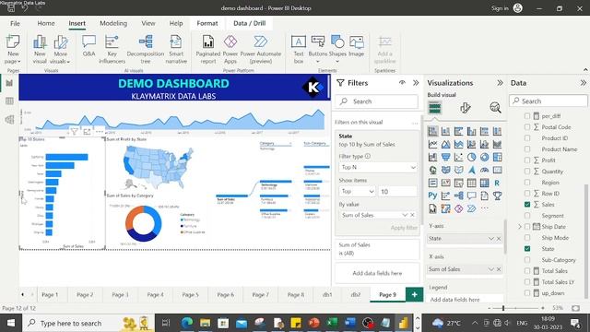Insert an Image from ribbon
590x332 pixels.
pos(356,46)
